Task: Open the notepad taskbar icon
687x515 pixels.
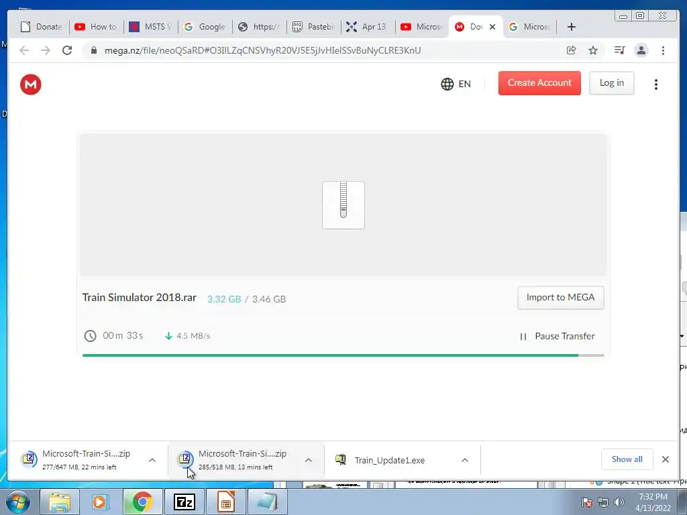Action: tap(267, 502)
